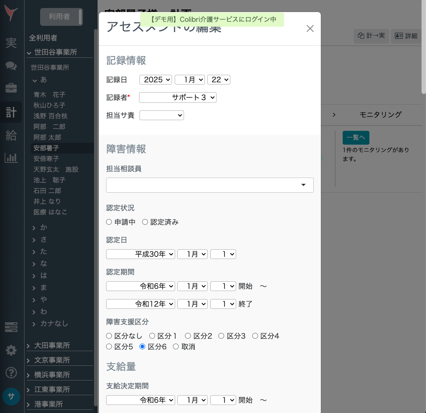Open the 計 plan section icon
This screenshot has height=413, width=426.
pyautogui.click(x=11, y=112)
